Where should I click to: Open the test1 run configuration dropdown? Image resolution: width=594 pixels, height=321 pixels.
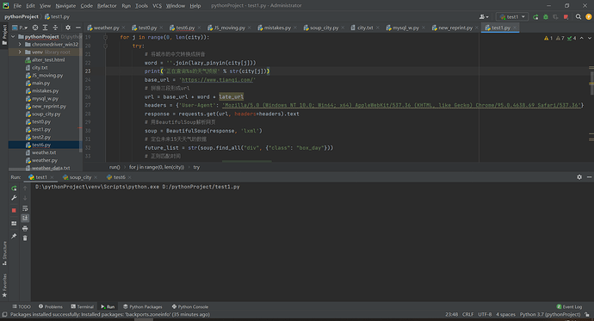(x=512, y=16)
